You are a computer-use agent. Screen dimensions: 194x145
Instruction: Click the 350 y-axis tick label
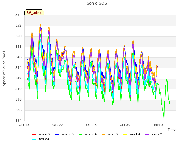tap(18, 36)
